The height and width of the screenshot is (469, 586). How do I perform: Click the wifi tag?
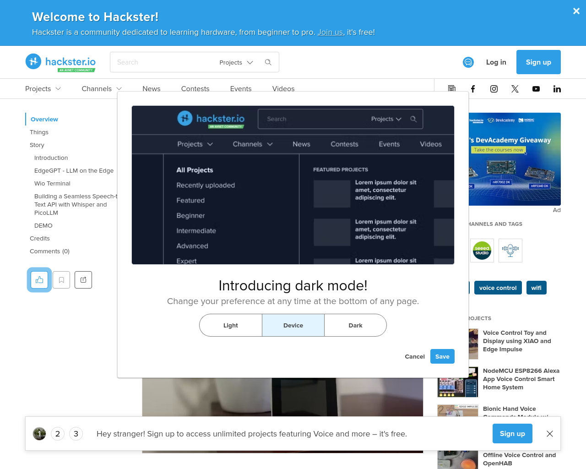click(x=537, y=288)
